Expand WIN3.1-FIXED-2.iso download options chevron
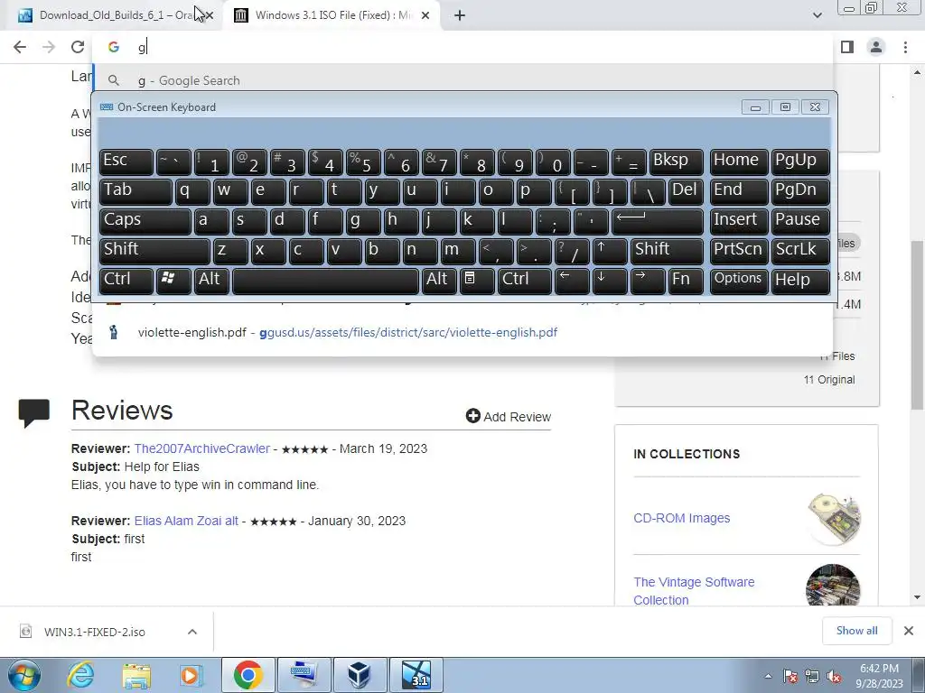The image size is (925, 693). coord(192,632)
